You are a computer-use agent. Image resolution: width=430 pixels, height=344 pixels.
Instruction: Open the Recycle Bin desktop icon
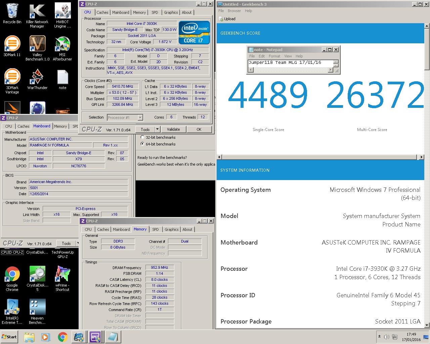(x=12, y=13)
